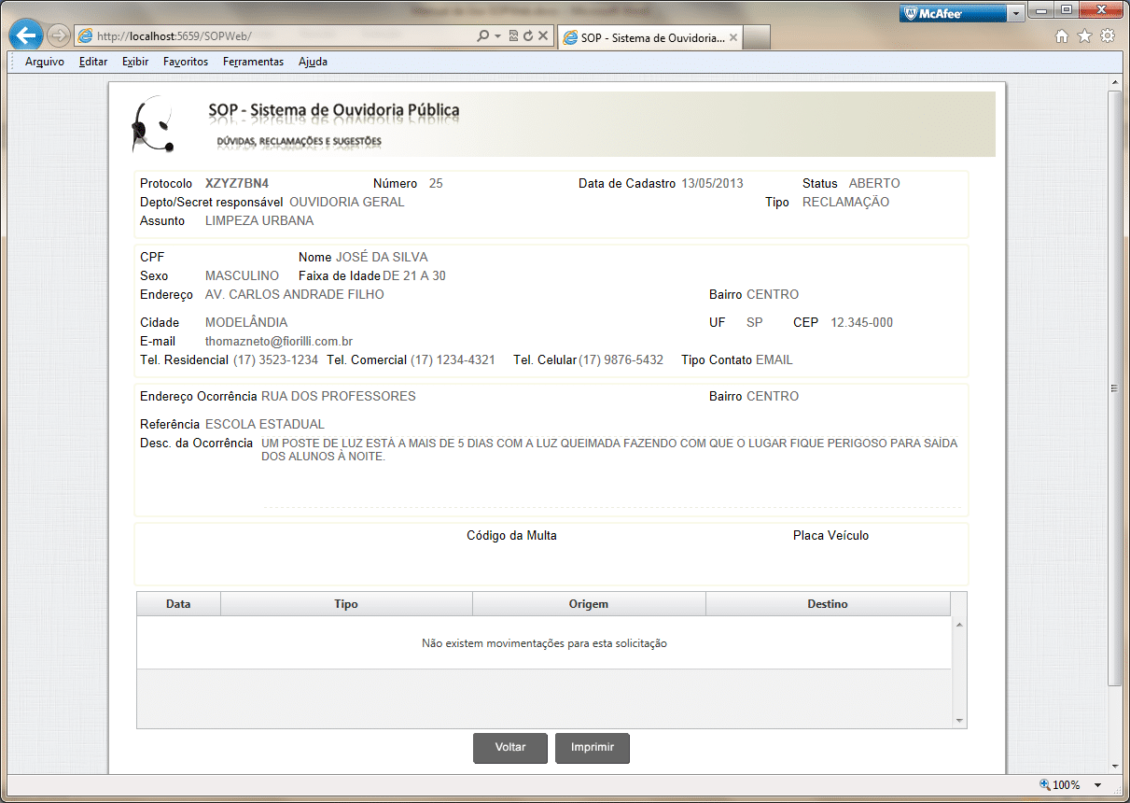
Task: Click the search magnifier in address bar
Action: 482,36
